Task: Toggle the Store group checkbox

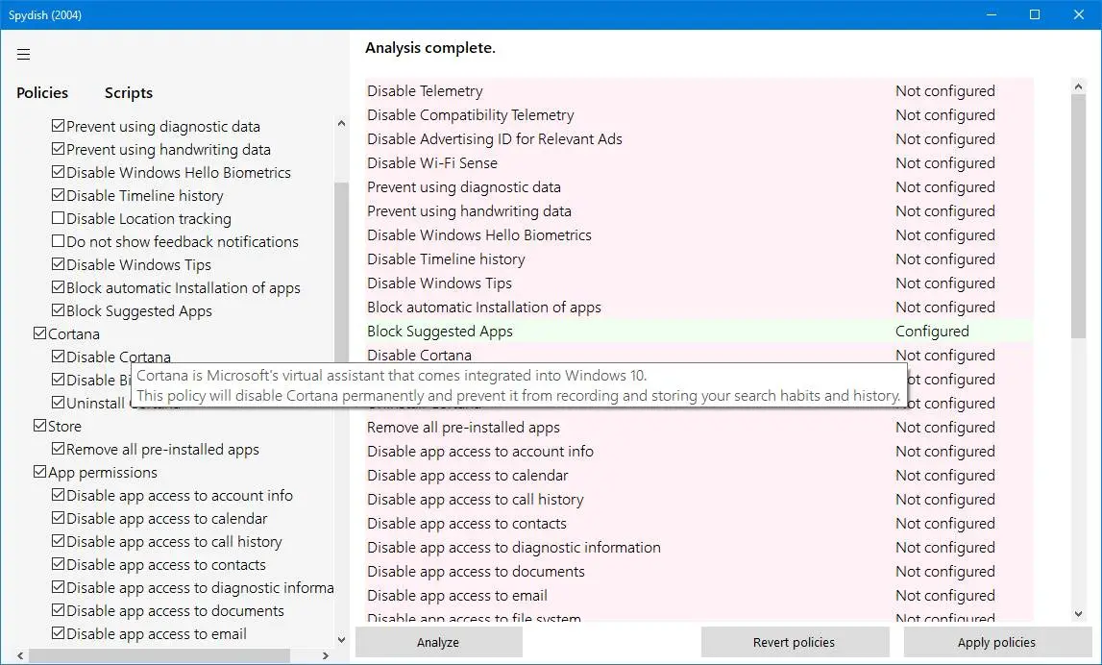Action: point(40,427)
